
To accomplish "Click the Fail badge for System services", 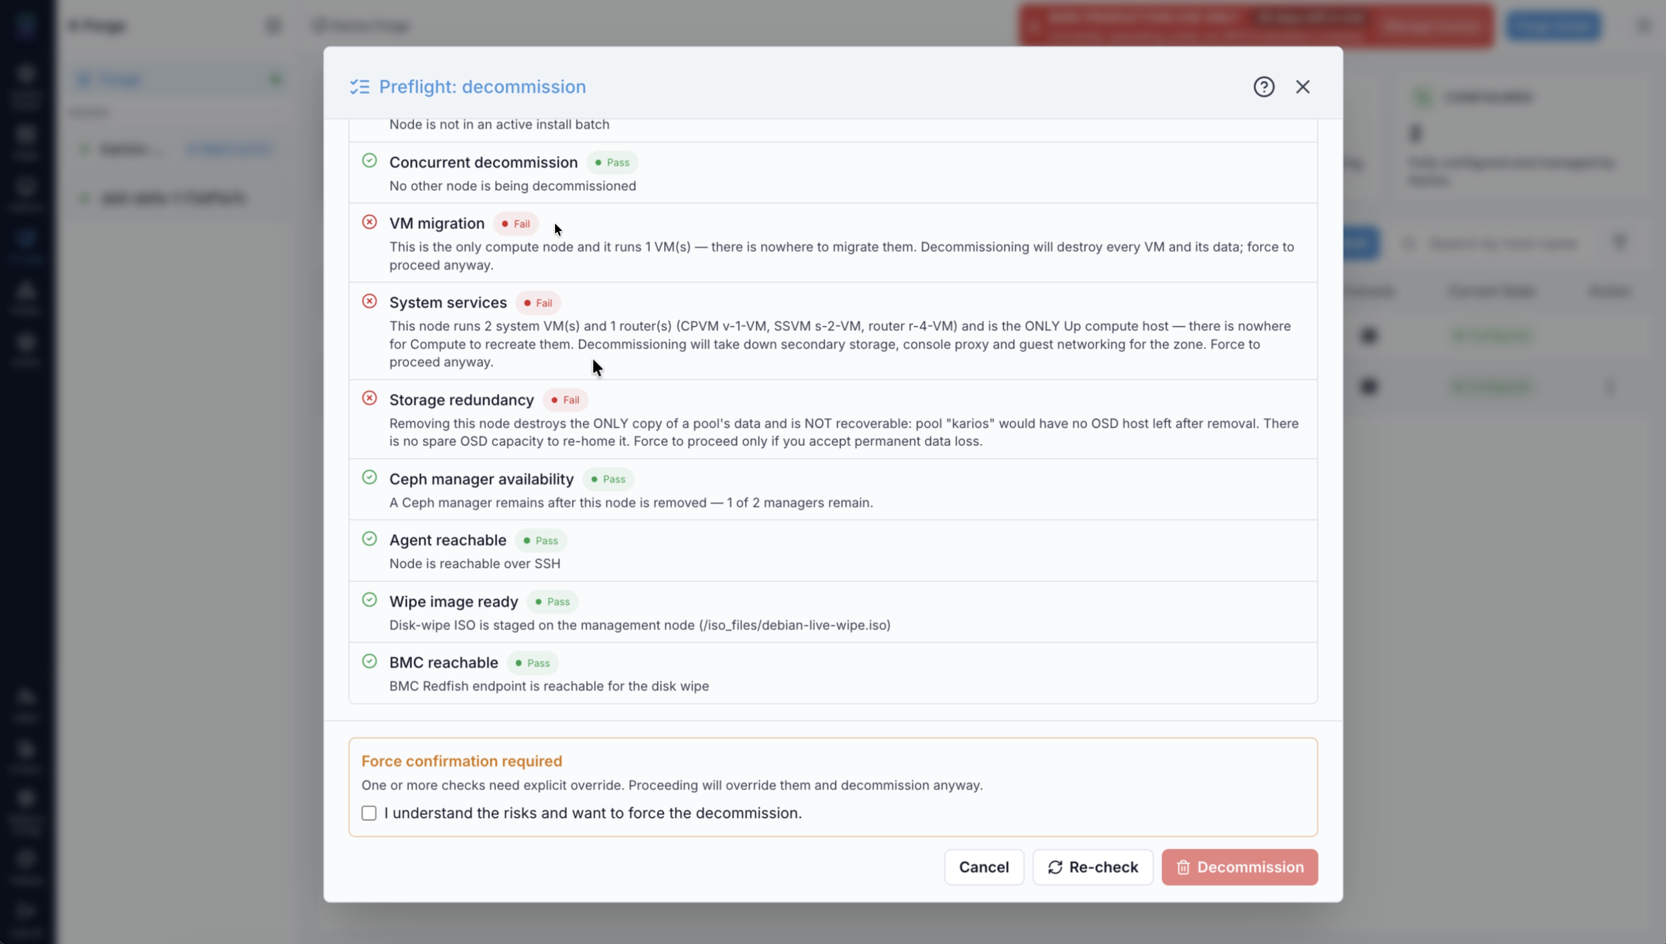I will click(538, 303).
